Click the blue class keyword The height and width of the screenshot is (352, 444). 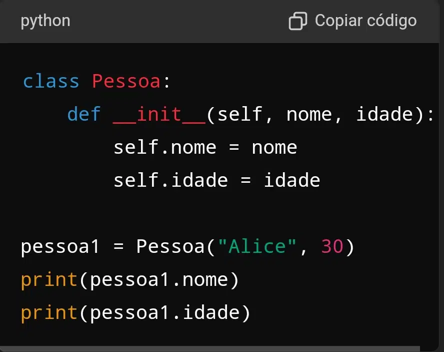[50, 82]
